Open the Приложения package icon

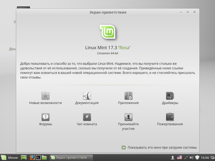[x=128, y=96]
